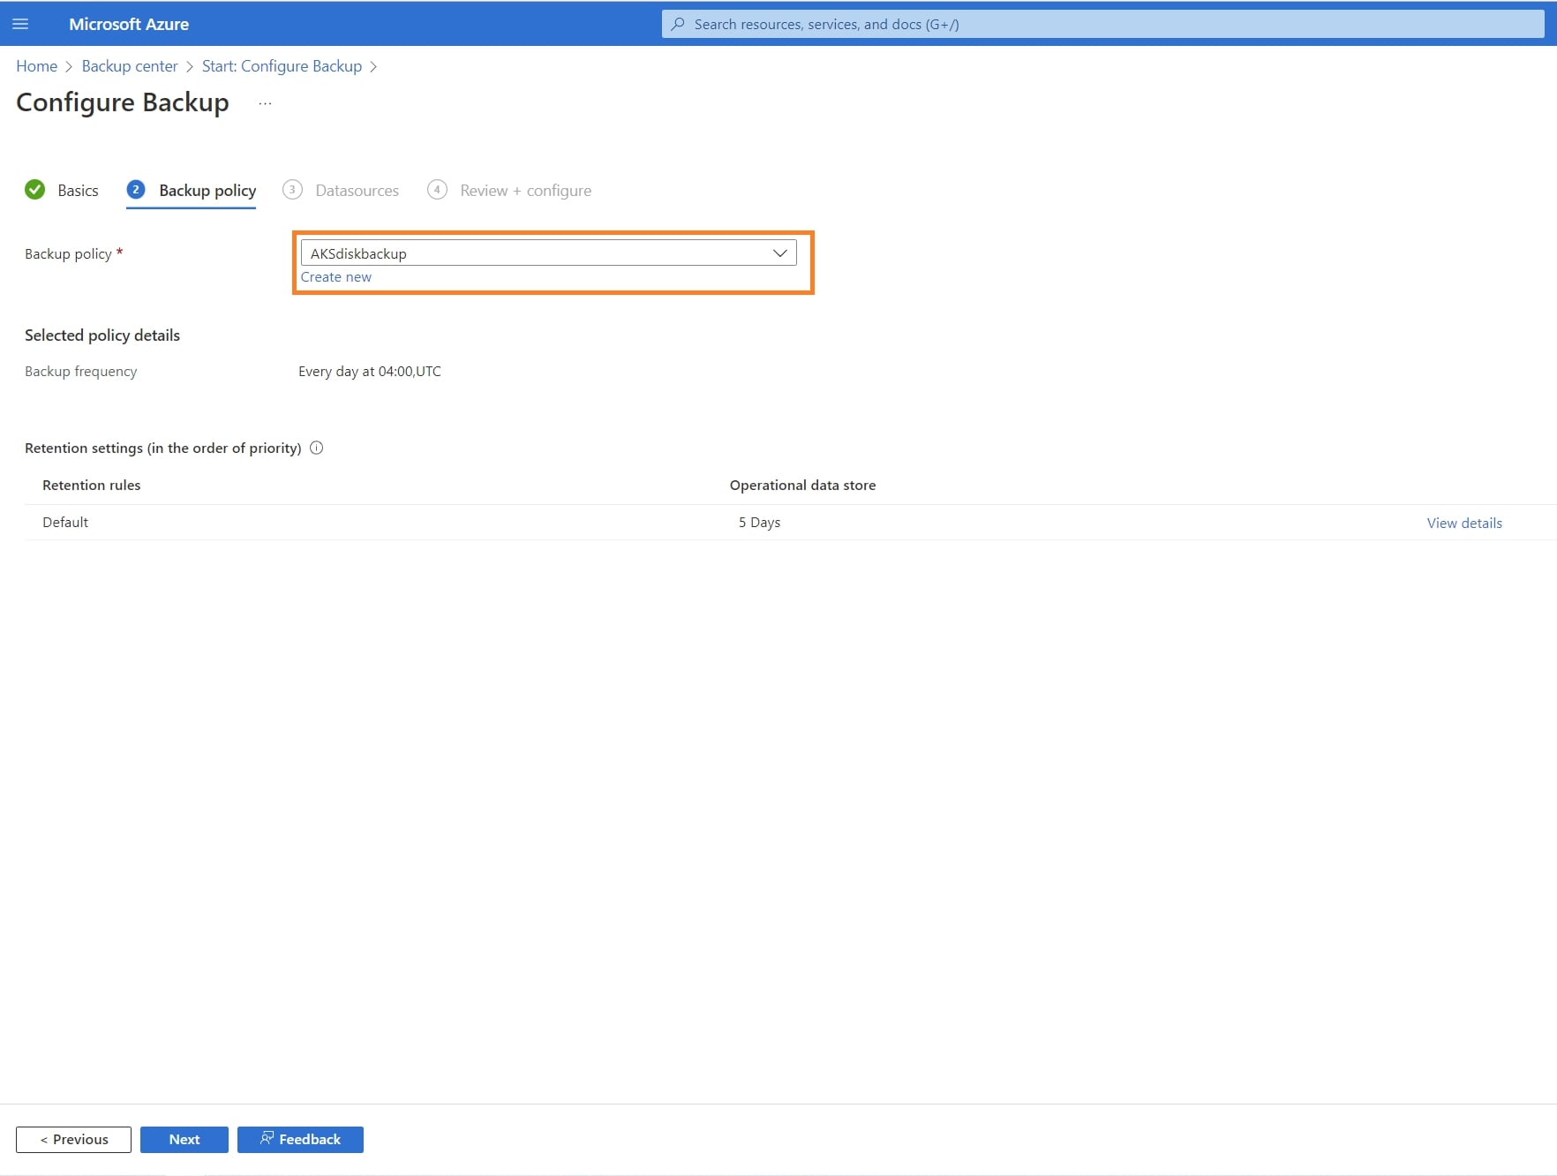Image resolution: width=1557 pixels, height=1176 pixels.
Task: Open the Start: Configure Backup breadcrumb
Action: click(x=282, y=66)
